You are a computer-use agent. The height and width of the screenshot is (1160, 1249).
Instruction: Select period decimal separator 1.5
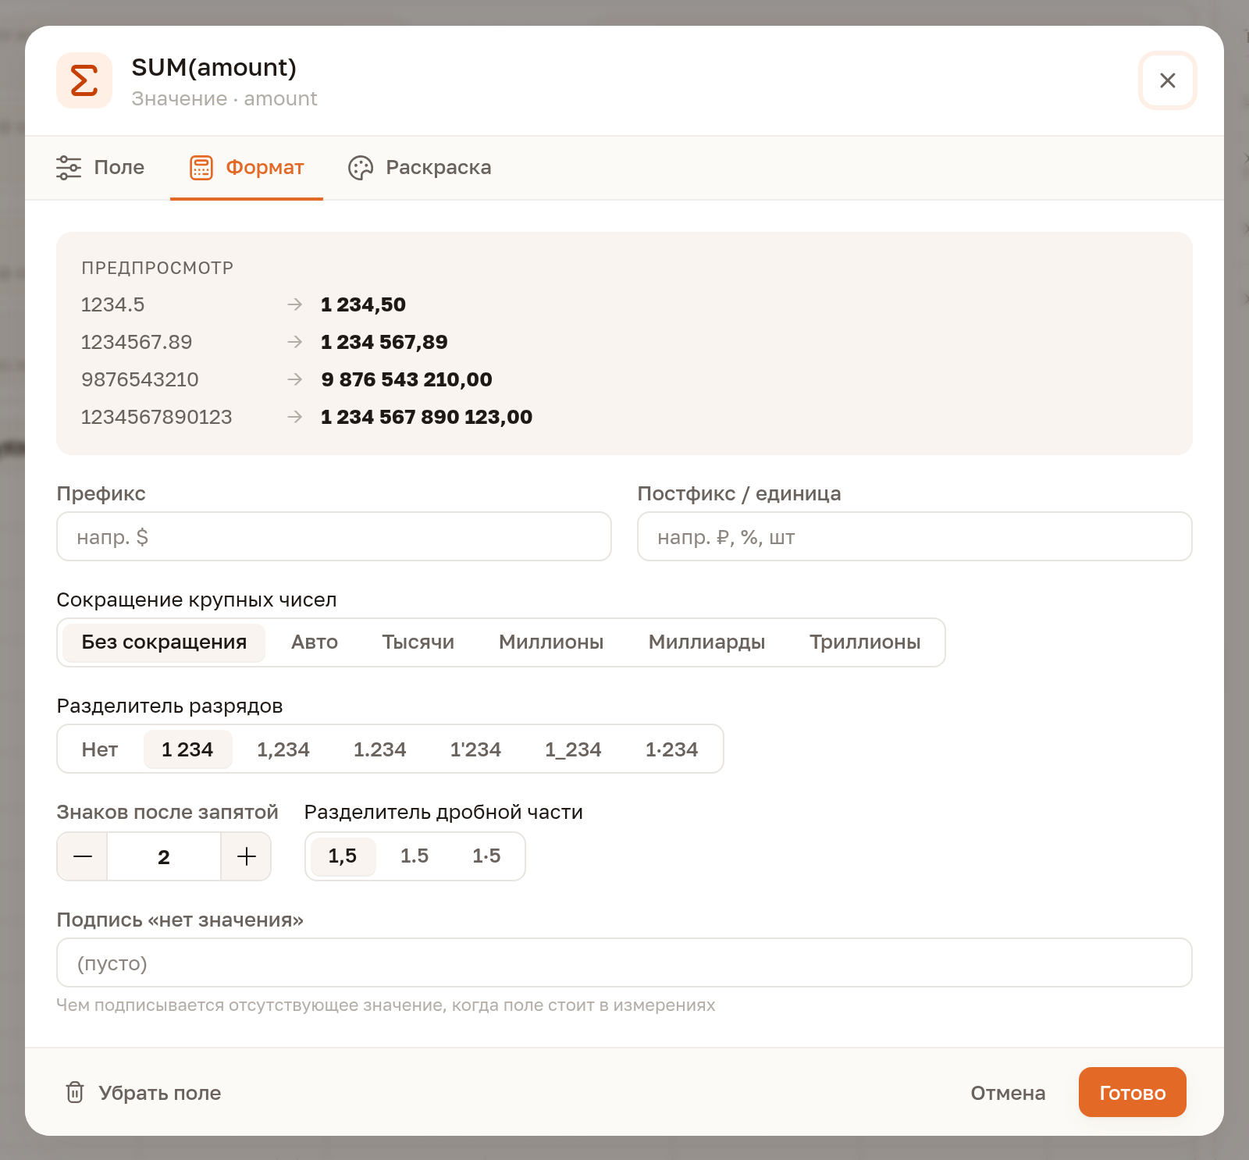click(415, 856)
